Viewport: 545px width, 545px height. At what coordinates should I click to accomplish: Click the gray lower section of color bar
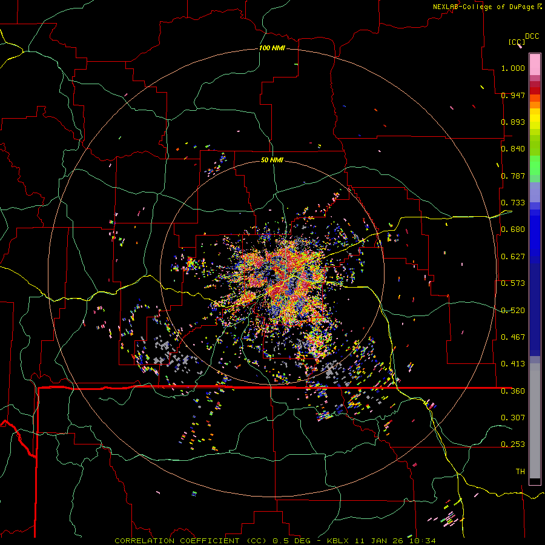pos(535,421)
